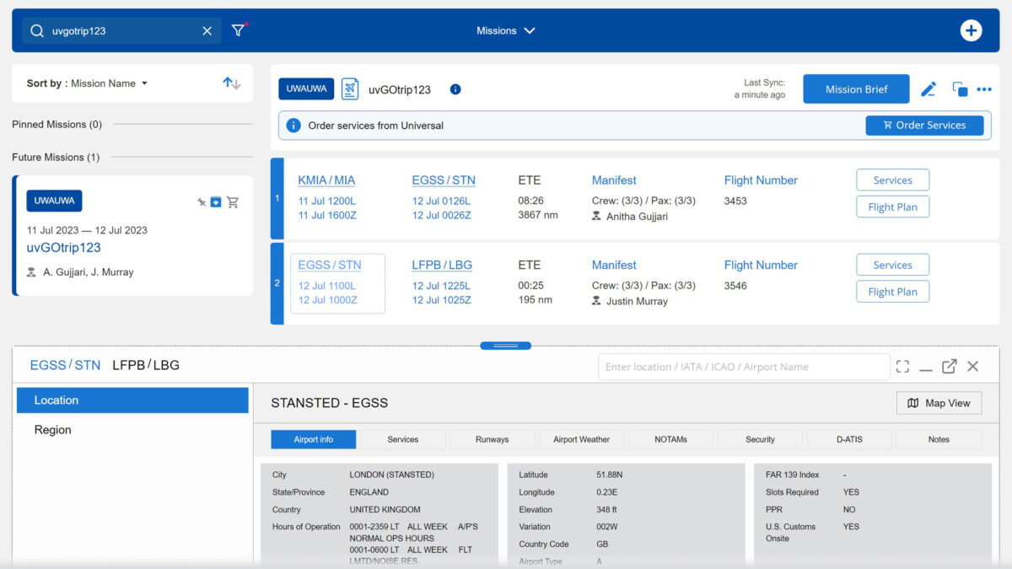The image size is (1012, 569).
Task: Click the airport search input field
Action: click(742, 367)
